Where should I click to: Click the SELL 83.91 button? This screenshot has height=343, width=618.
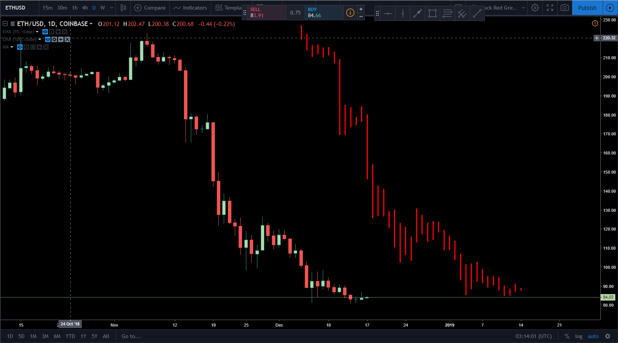(267, 13)
